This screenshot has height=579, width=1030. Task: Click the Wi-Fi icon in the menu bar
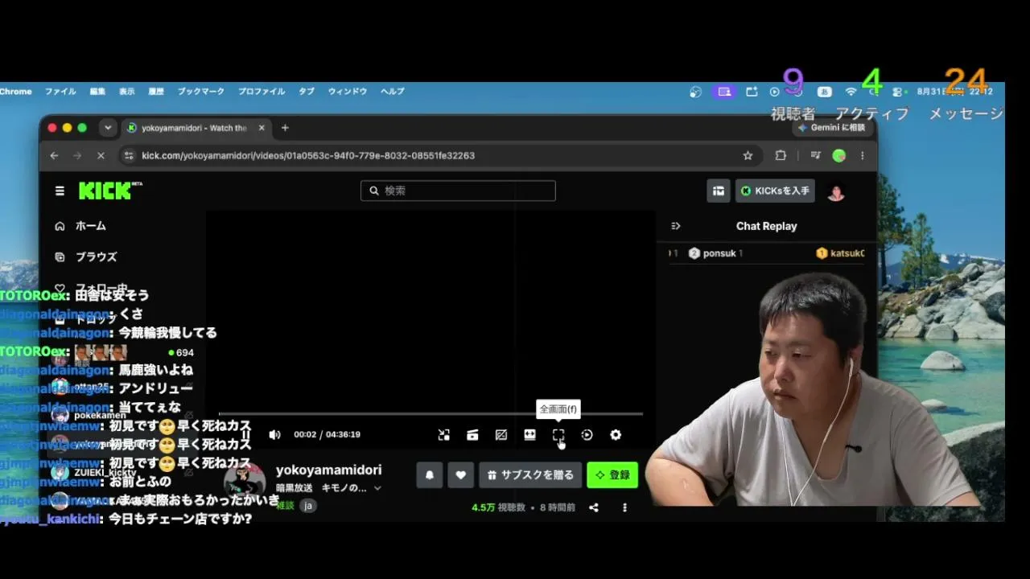pos(851,92)
